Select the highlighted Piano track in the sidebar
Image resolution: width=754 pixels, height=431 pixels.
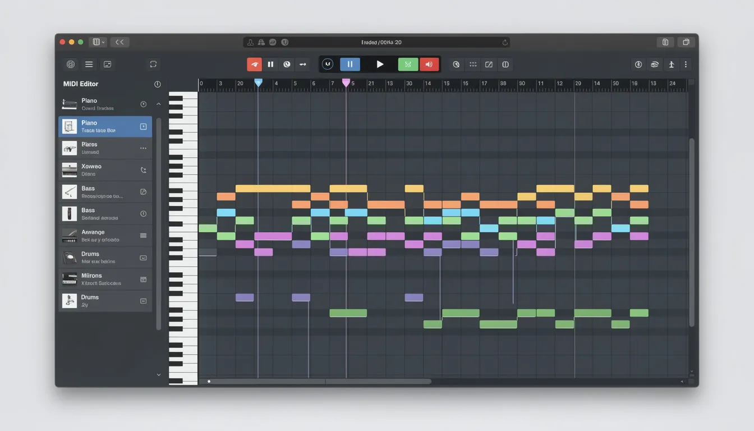[x=105, y=126]
